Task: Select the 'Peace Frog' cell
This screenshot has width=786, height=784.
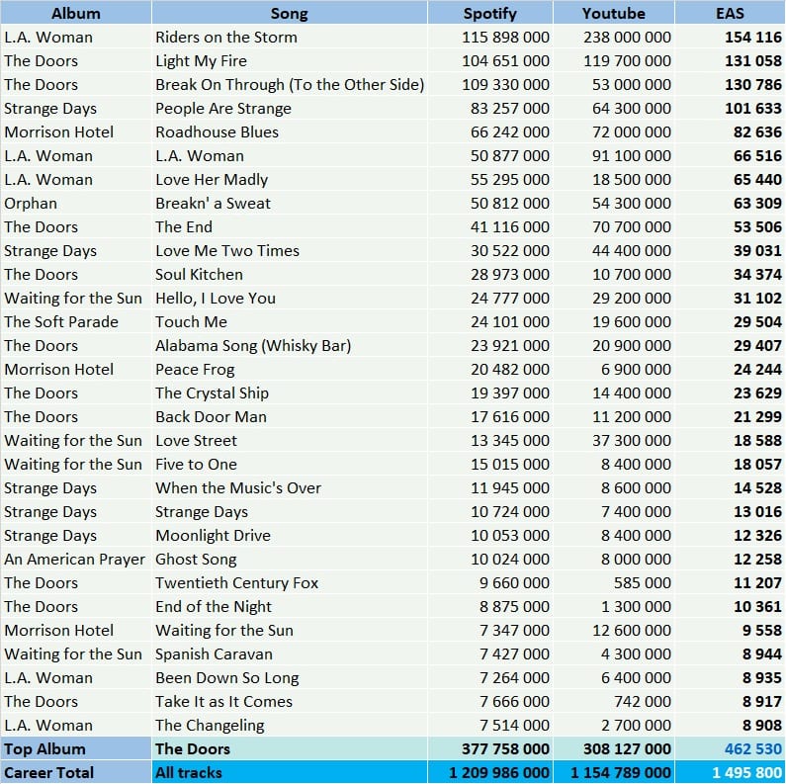Action: point(290,369)
